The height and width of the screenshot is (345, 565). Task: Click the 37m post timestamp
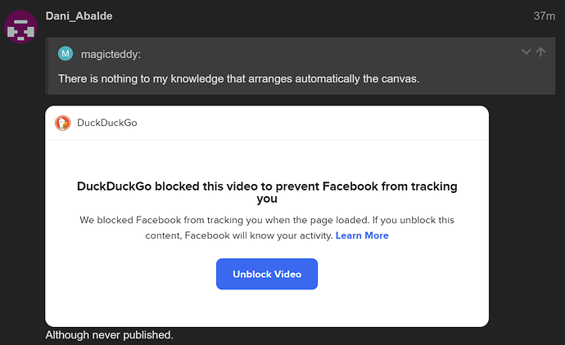(544, 16)
